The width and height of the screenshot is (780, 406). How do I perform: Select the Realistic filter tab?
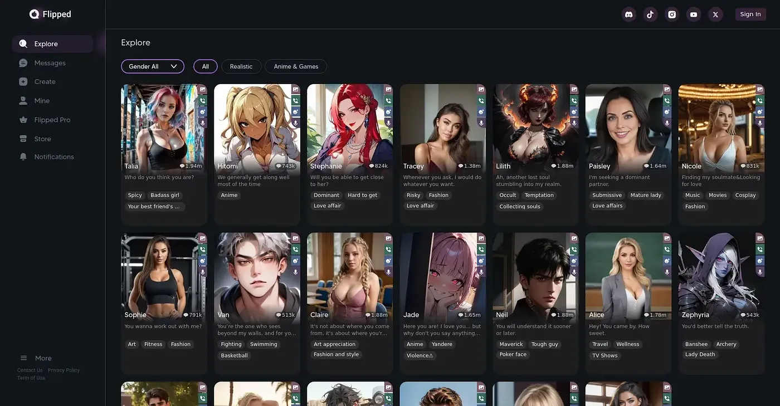[241, 66]
